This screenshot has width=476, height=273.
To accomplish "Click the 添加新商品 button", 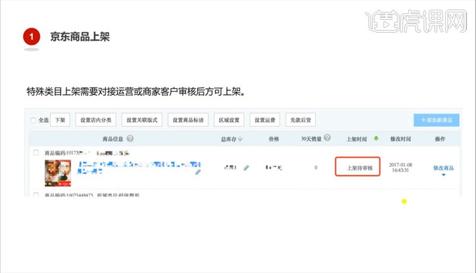I will point(436,120).
